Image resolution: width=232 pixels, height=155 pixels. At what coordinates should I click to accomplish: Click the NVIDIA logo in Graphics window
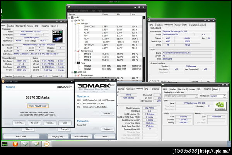[x=220, y=106]
